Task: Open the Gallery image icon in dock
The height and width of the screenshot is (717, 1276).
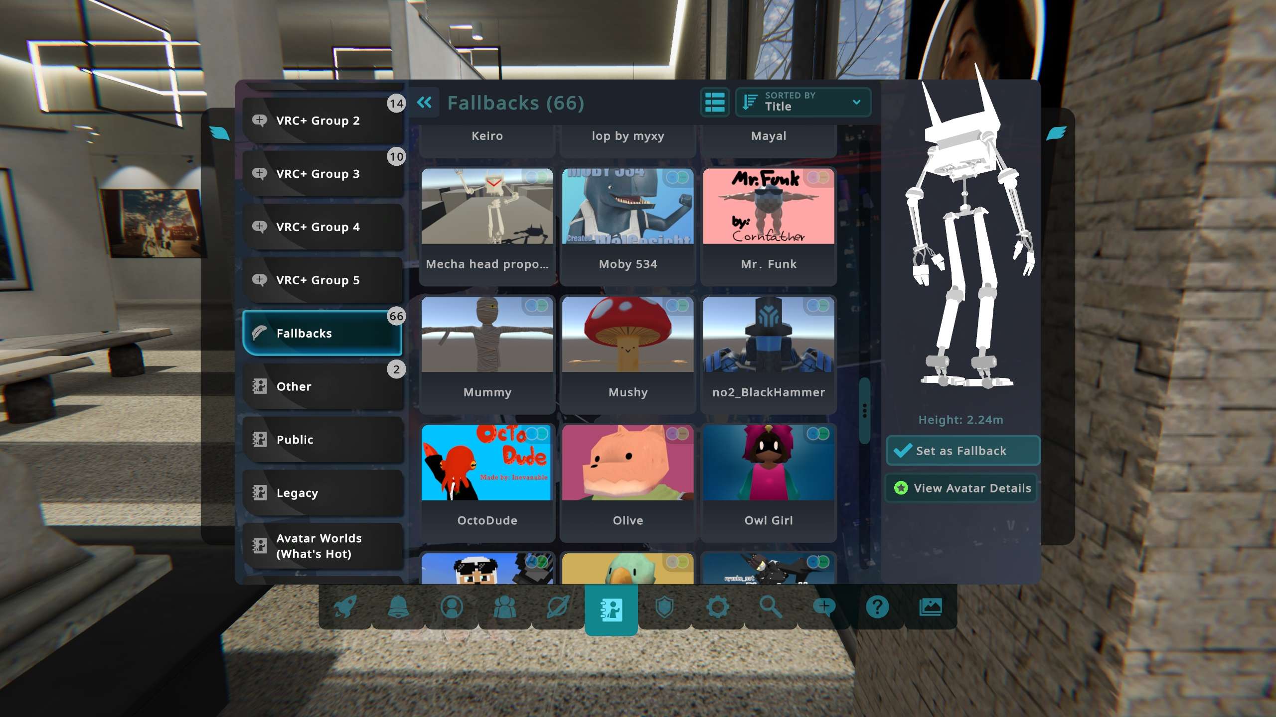Action: point(930,607)
